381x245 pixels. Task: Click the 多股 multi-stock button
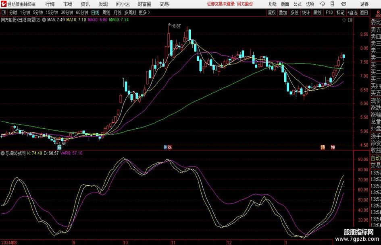click(x=294, y=12)
